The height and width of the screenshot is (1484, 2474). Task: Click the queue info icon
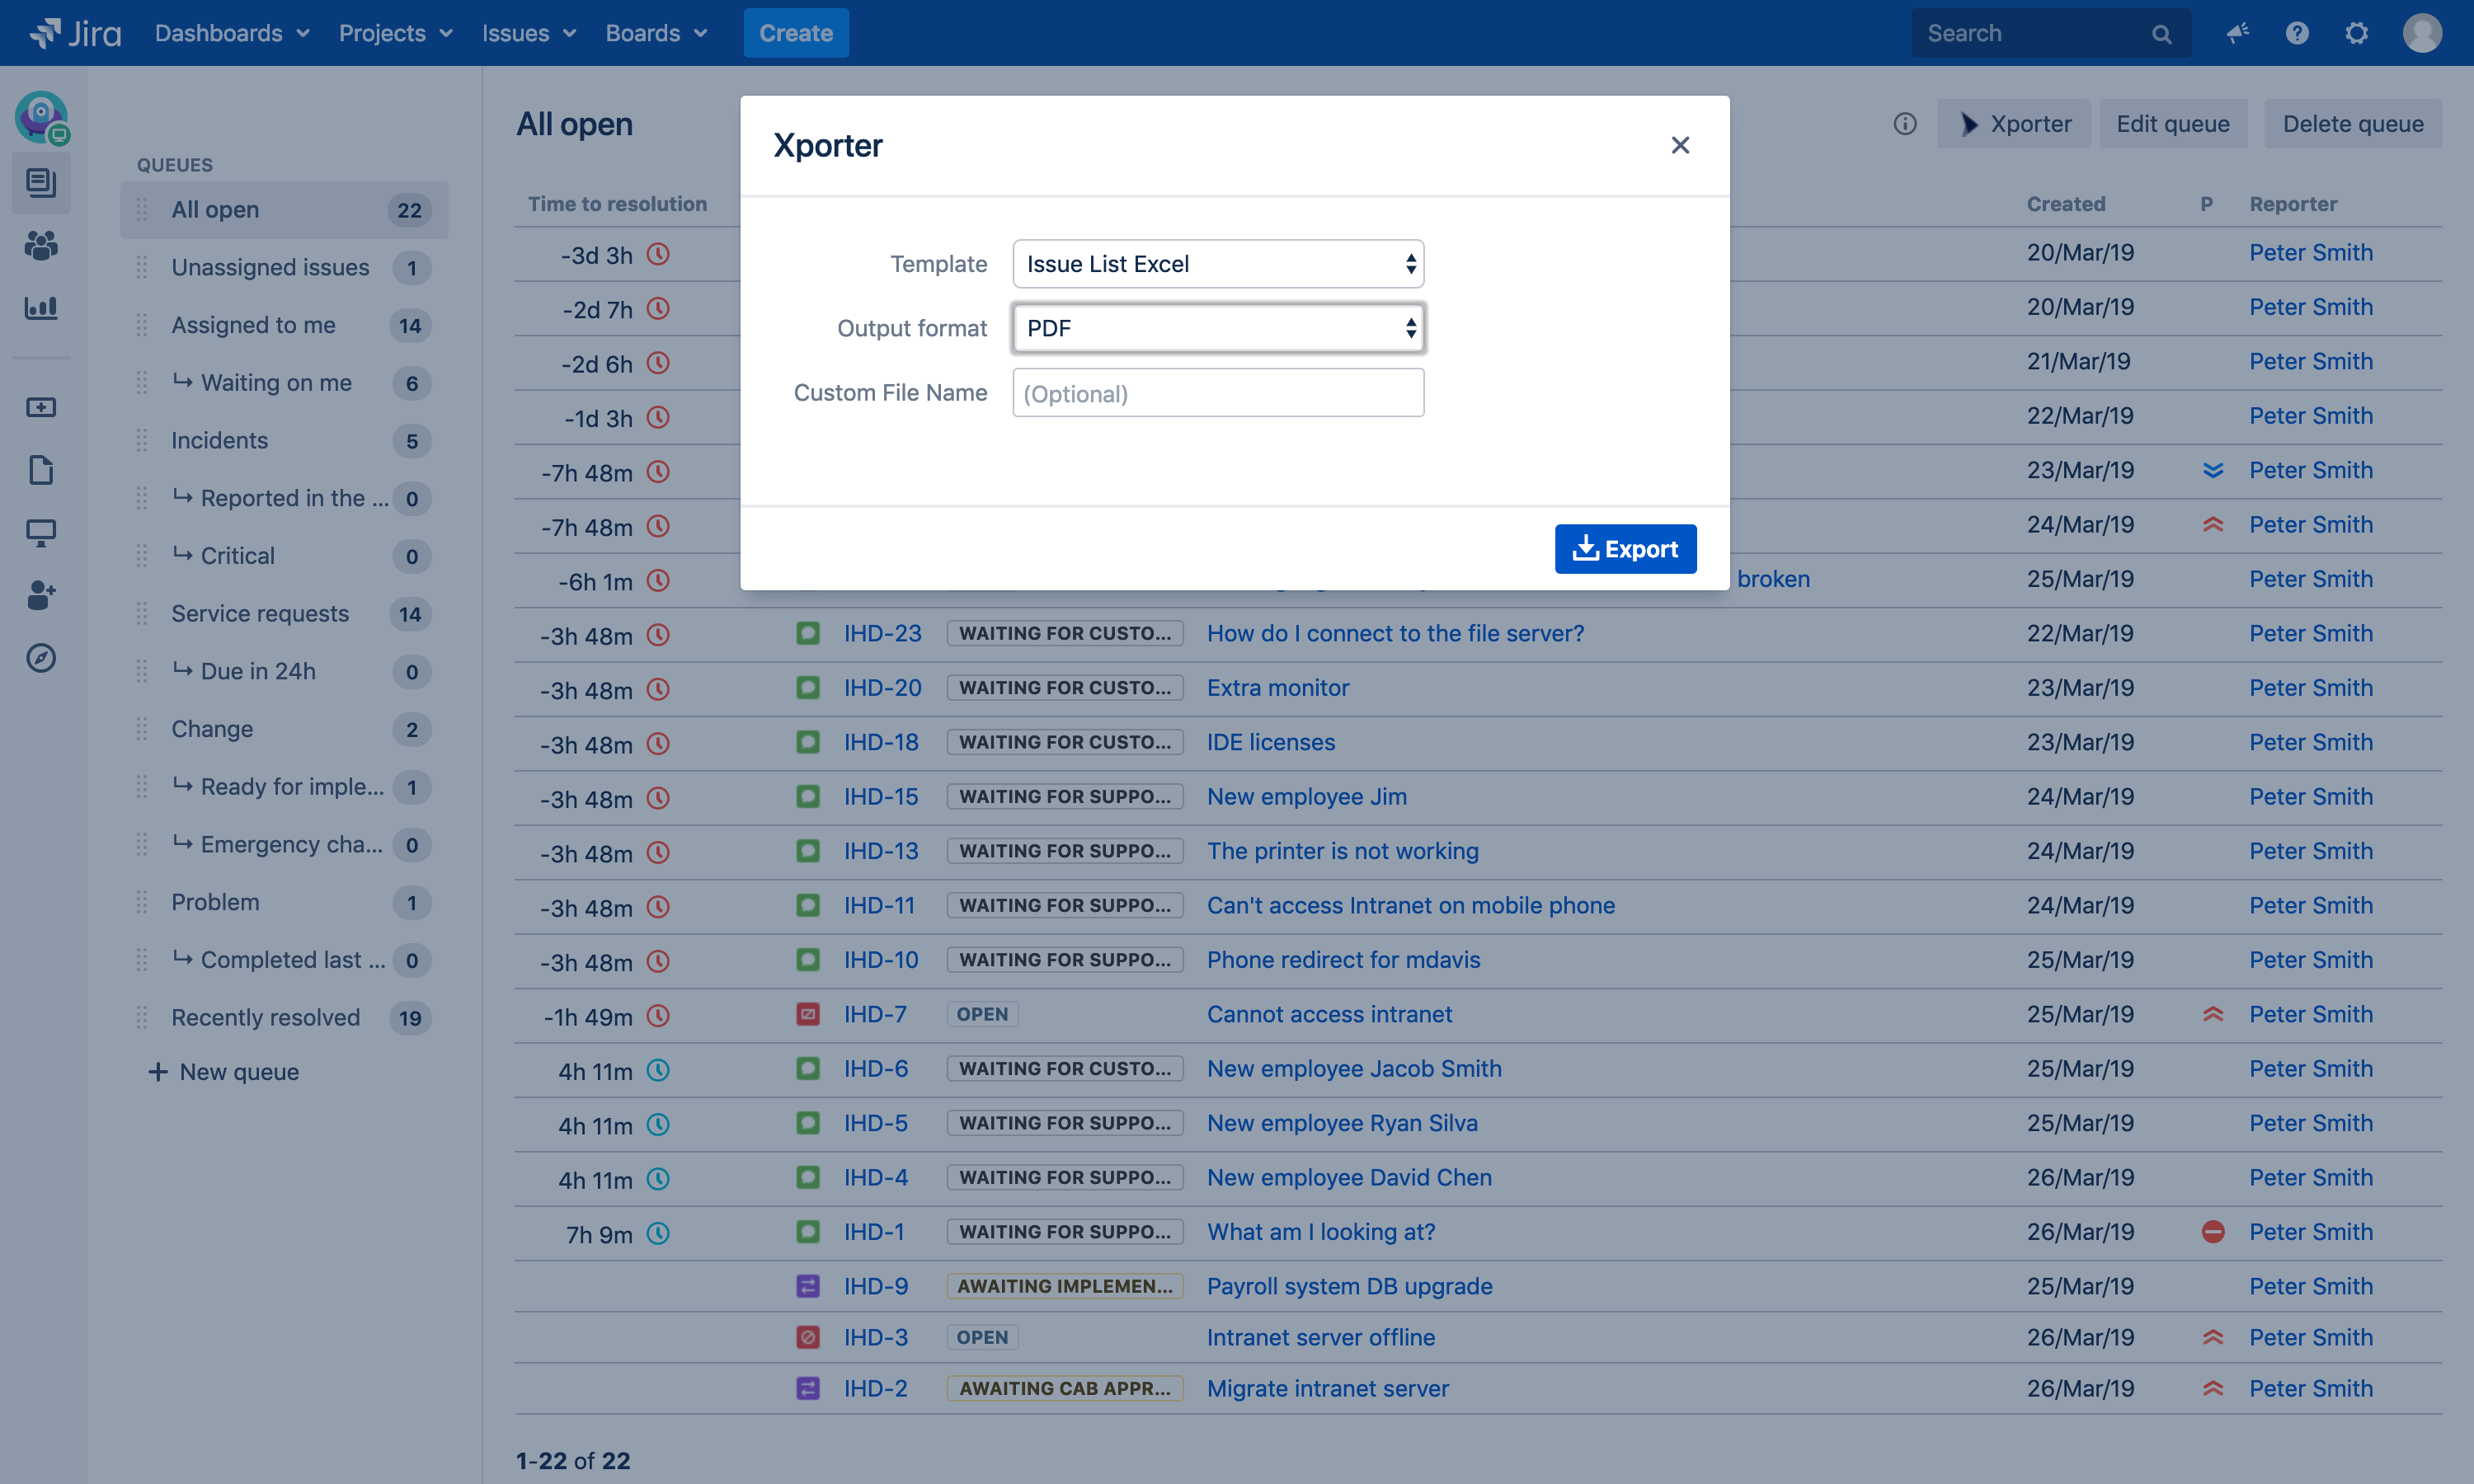(x=1904, y=124)
